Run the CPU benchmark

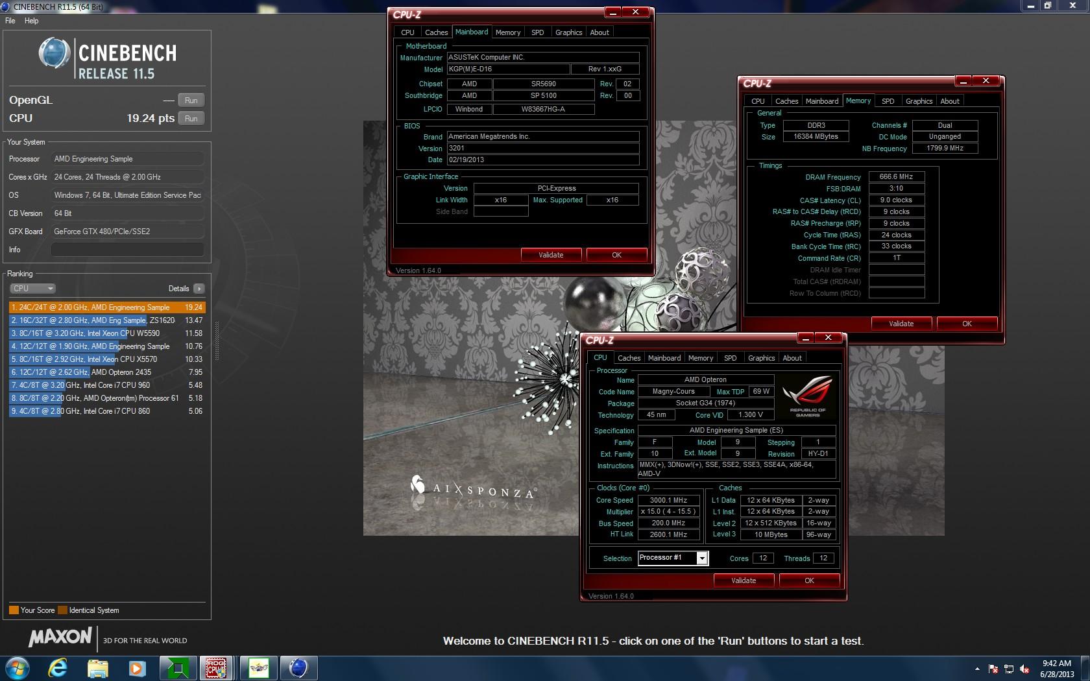click(191, 119)
